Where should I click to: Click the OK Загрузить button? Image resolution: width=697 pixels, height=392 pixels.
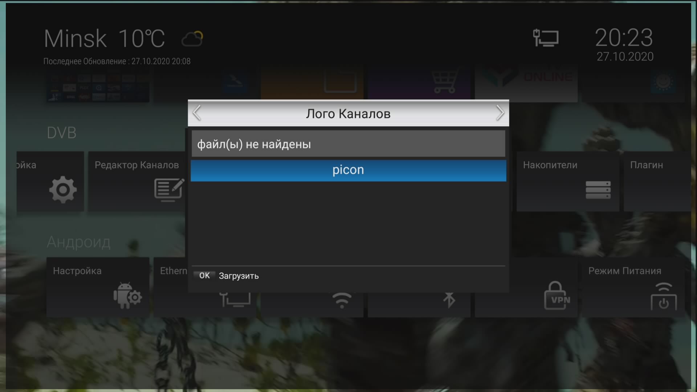coord(226,276)
